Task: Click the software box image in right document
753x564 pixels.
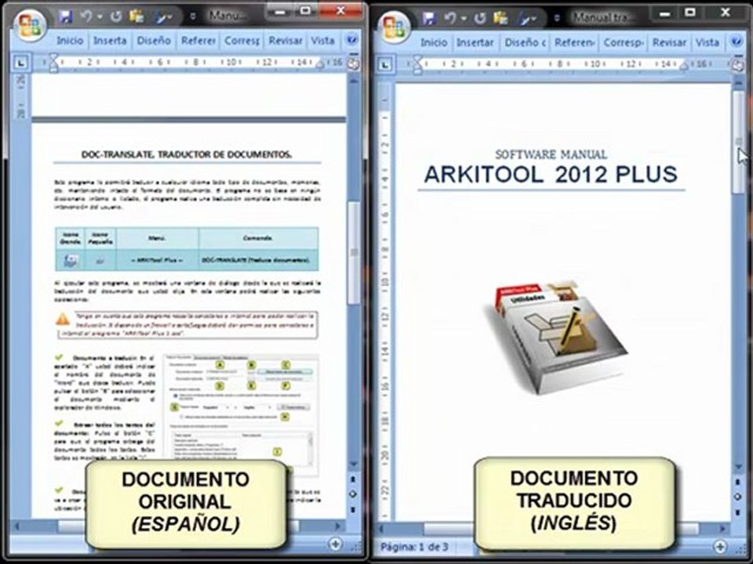Action: [x=555, y=339]
